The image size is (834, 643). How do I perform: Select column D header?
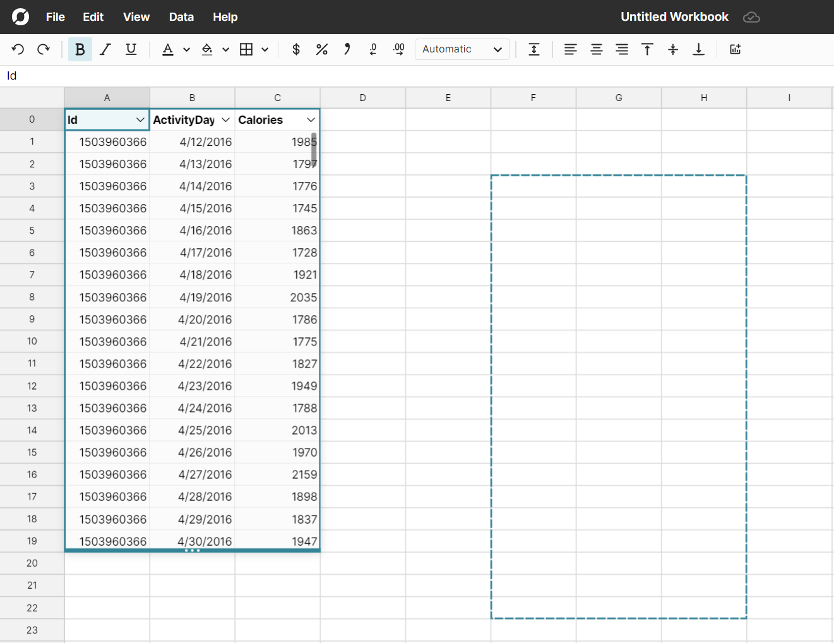[x=363, y=98]
